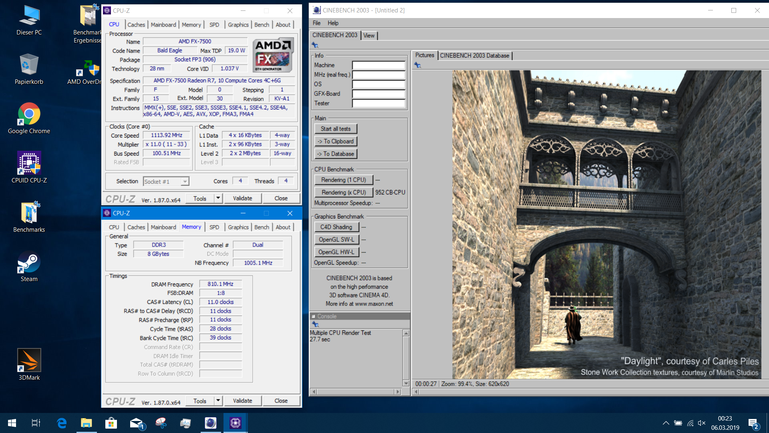Viewport: 769px width, 433px height.
Task: Open Windows Start menu
Action: [12, 423]
